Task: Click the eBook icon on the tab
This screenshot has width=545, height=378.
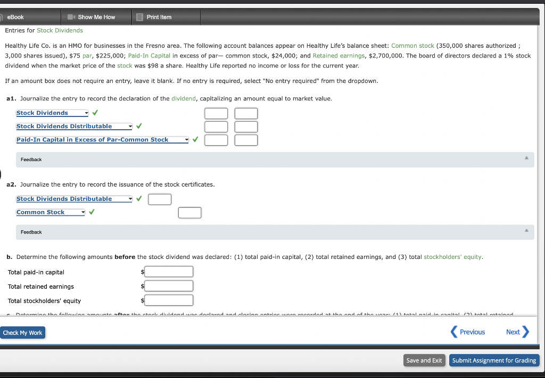Action: point(2,17)
